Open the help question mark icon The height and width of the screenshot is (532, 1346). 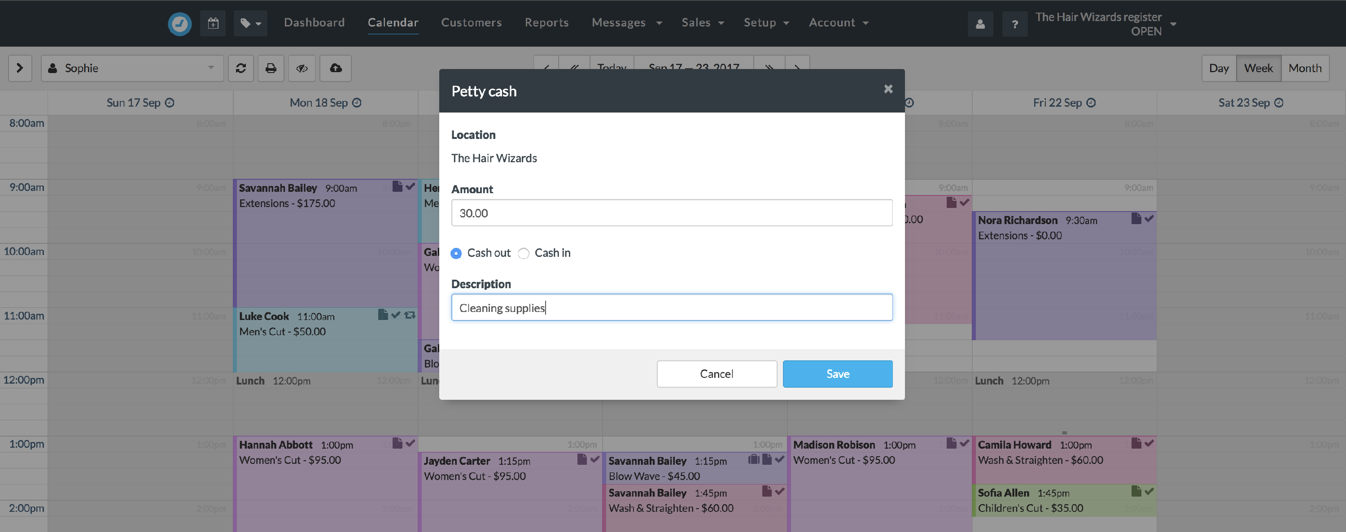pos(1015,24)
